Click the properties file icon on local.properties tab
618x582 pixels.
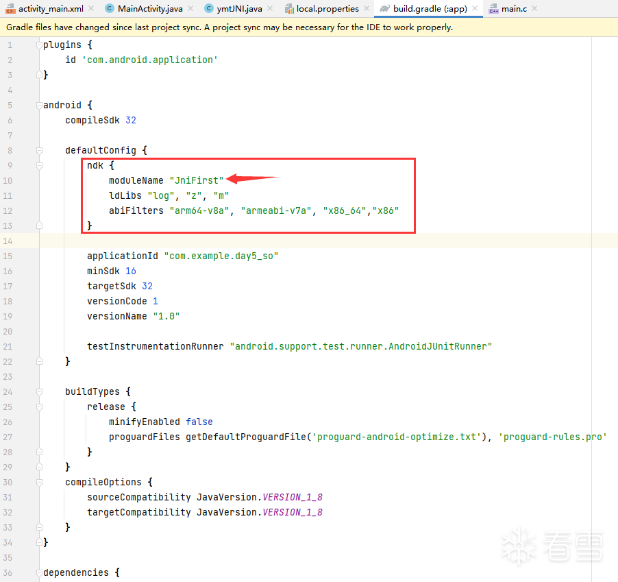[289, 9]
